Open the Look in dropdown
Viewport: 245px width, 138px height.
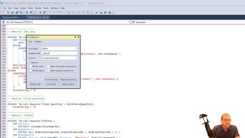pos(76,58)
